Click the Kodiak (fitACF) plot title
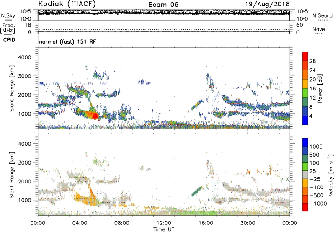335x232 pixels. [x=67, y=4]
